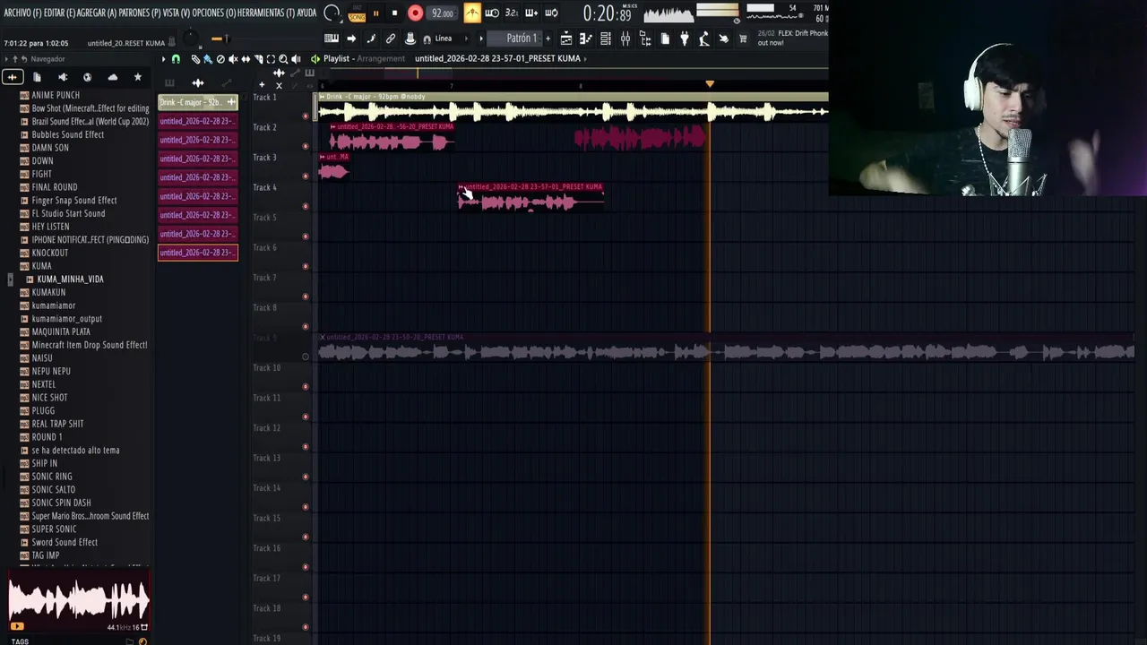Open the EDITAR (E) menu
The width and height of the screenshot is (1147, 645).
pyautogui.click(x=58, y=13)
